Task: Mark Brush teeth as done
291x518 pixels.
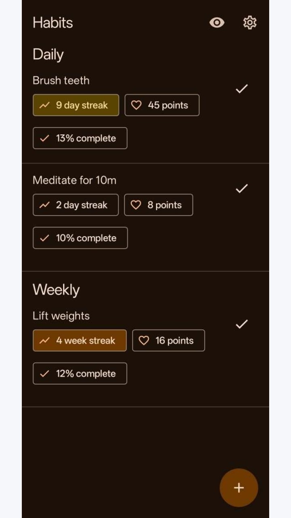Action: coord(242,89)
